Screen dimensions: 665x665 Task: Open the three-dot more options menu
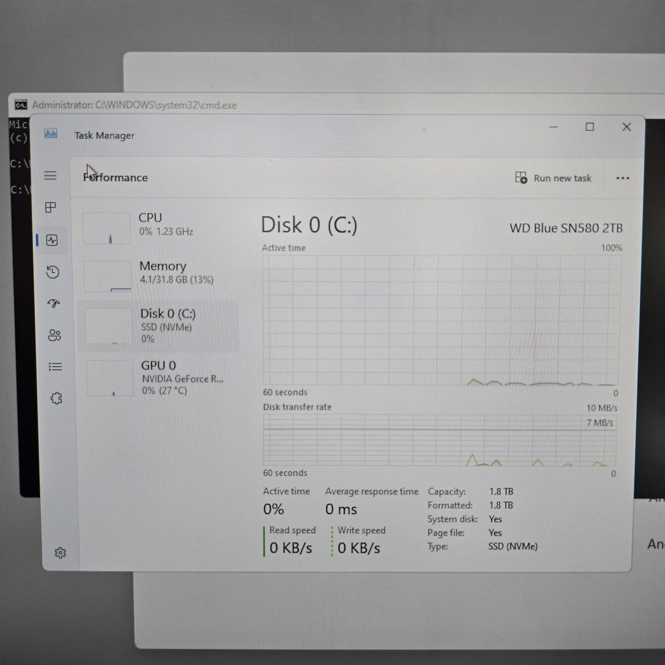tap(622, 178)
